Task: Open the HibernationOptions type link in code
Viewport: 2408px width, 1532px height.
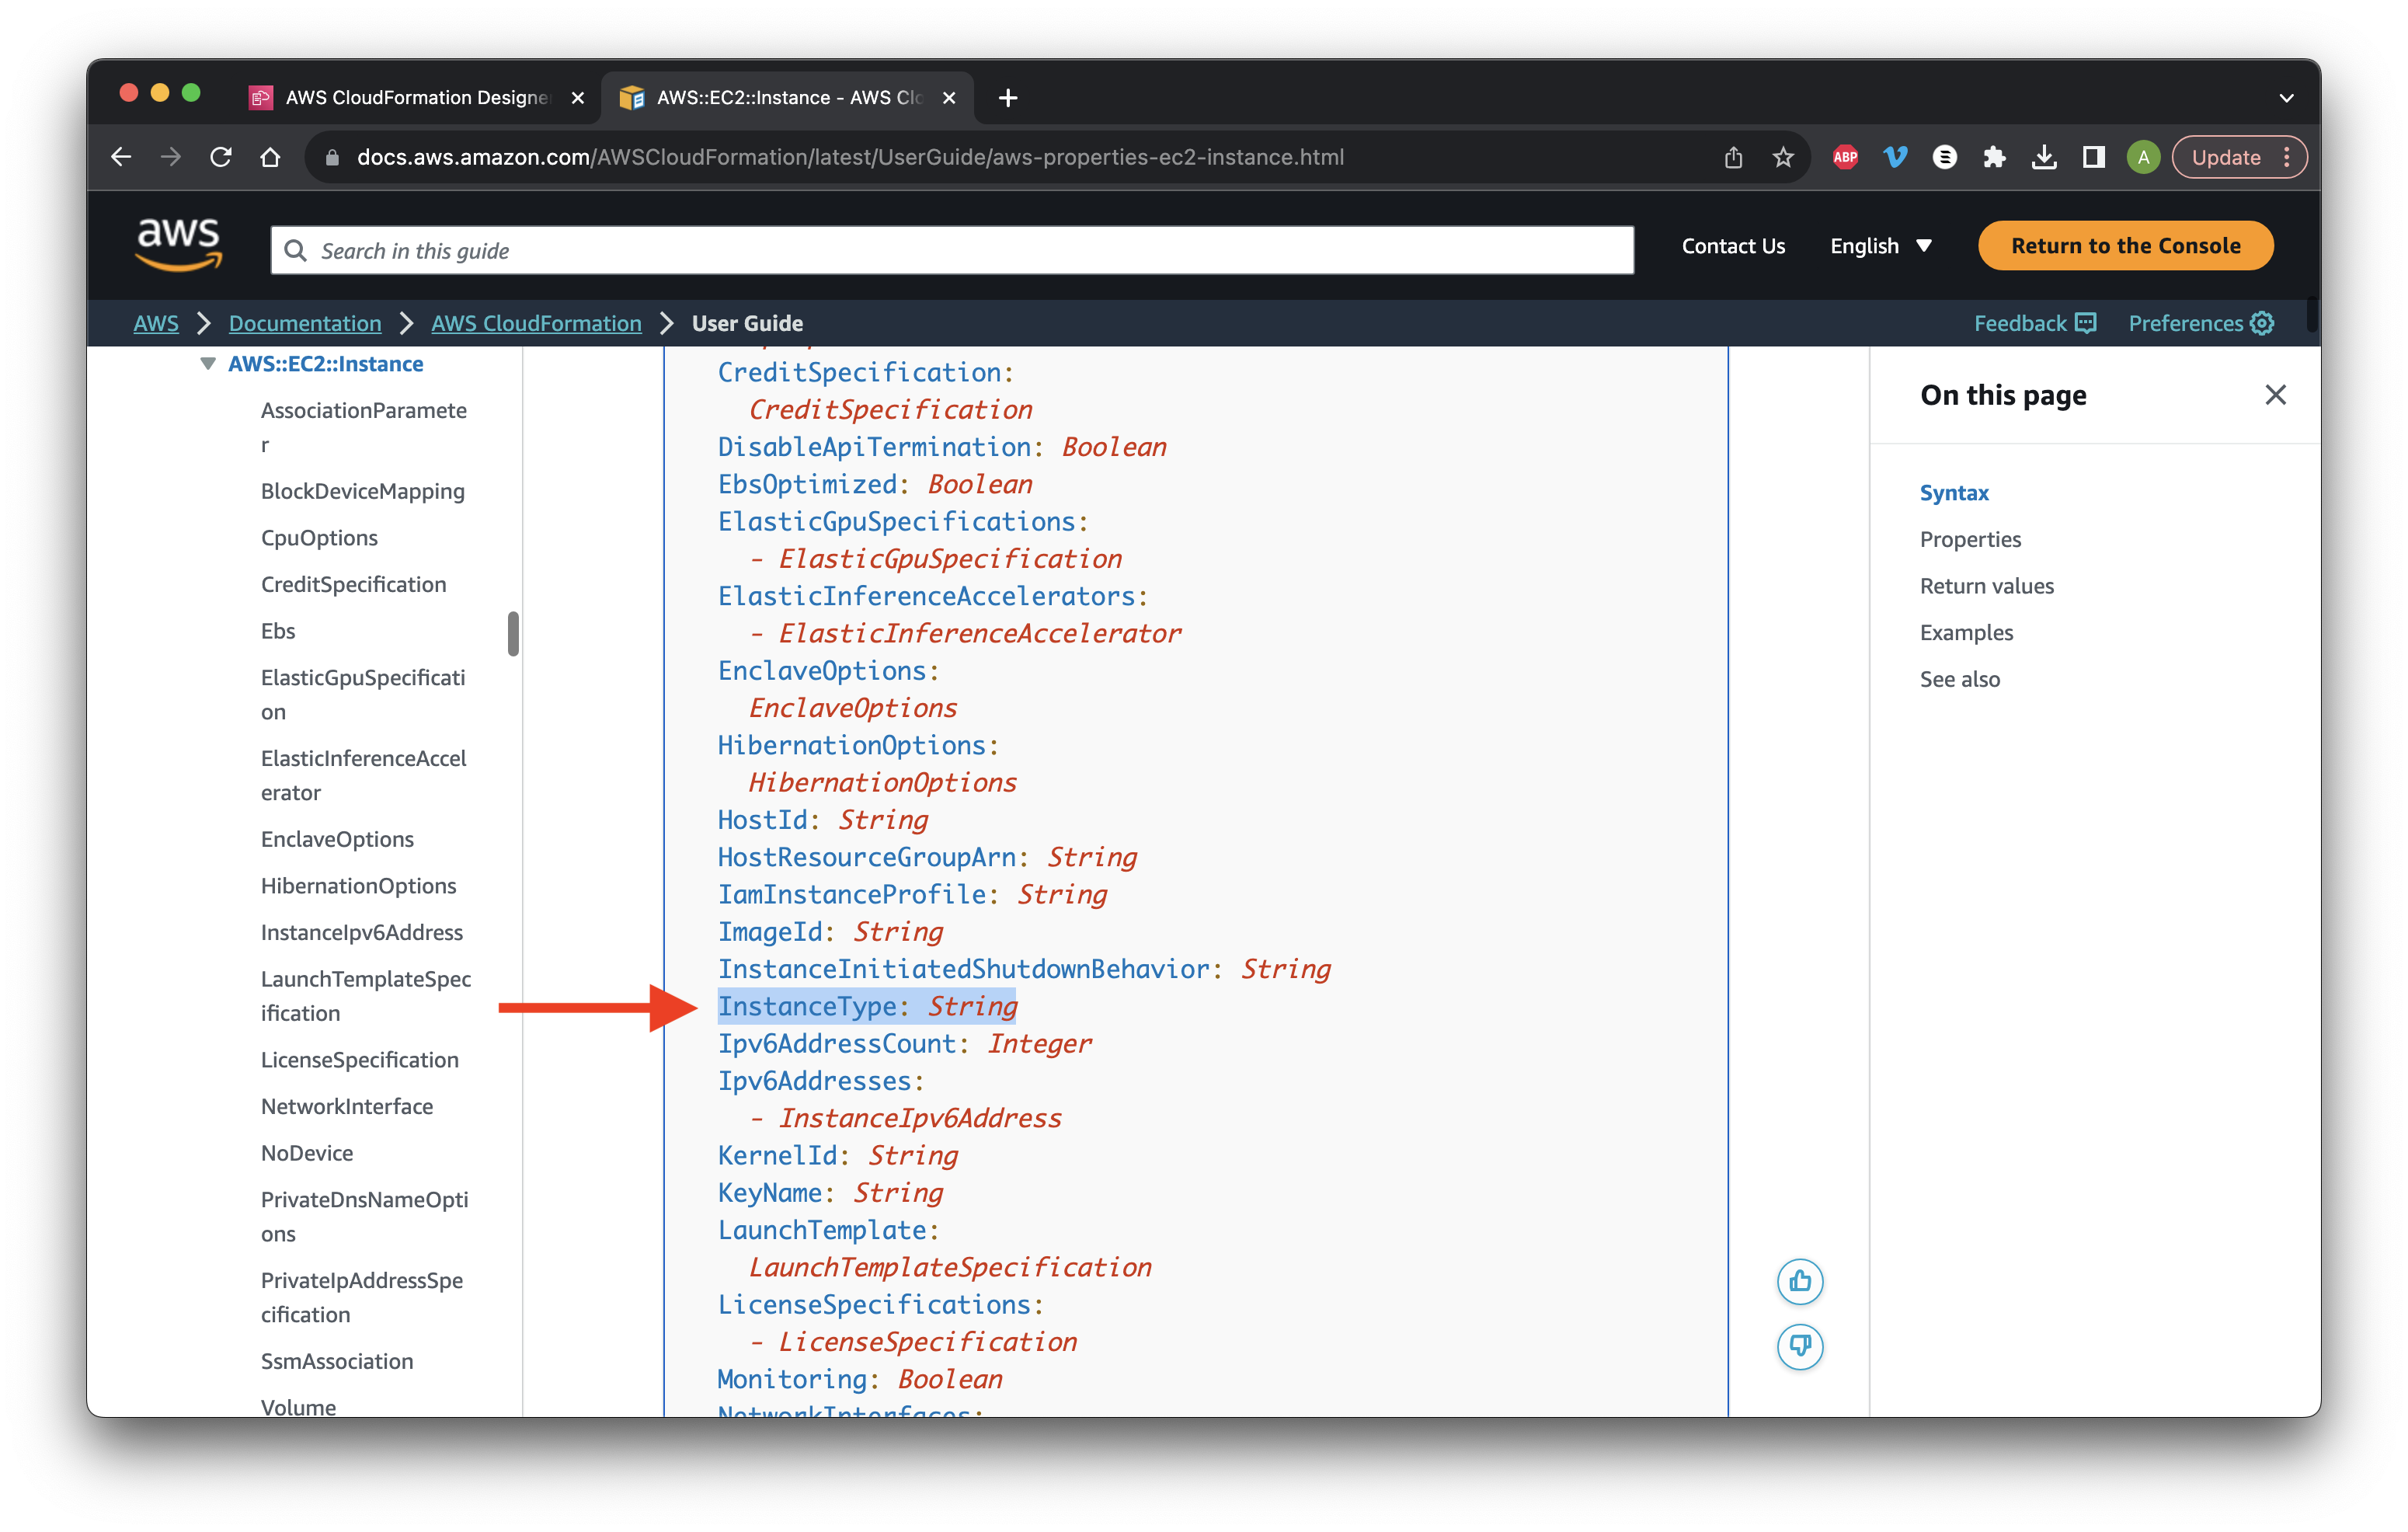Action: pos(882,783)
